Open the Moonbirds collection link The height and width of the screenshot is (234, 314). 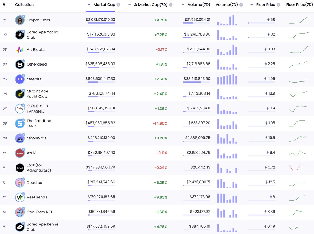click(x=36, y=138)
